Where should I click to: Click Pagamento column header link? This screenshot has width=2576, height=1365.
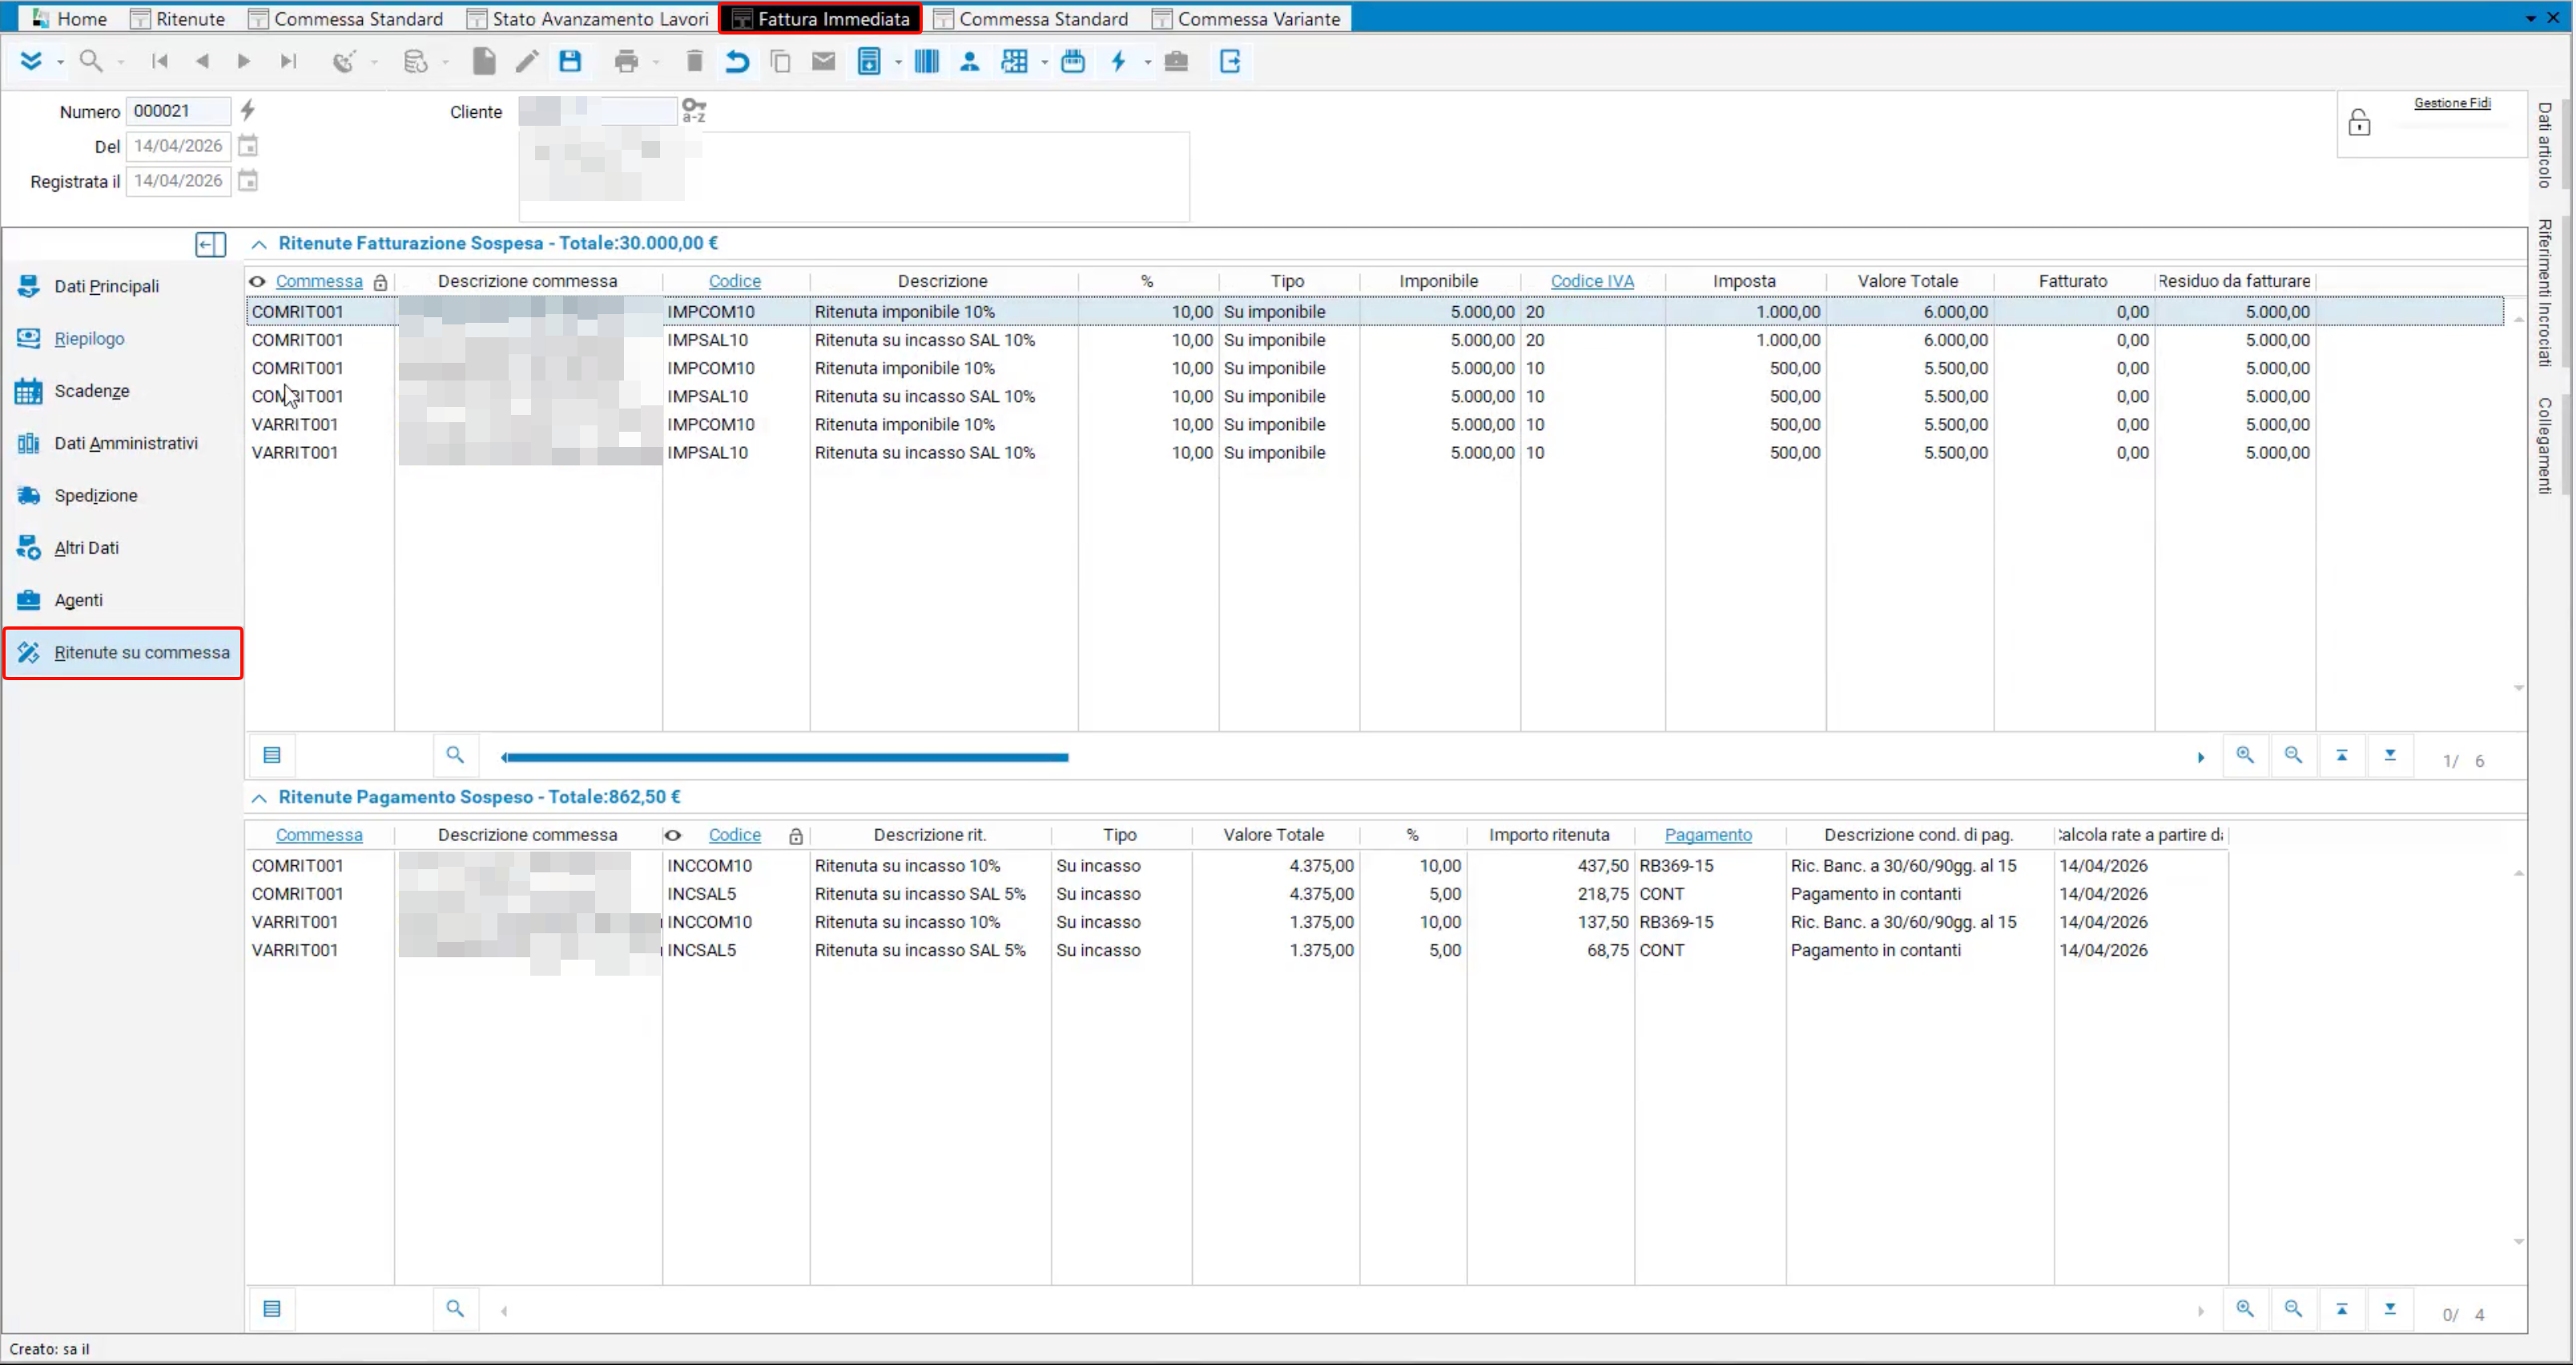(1707, 835)
